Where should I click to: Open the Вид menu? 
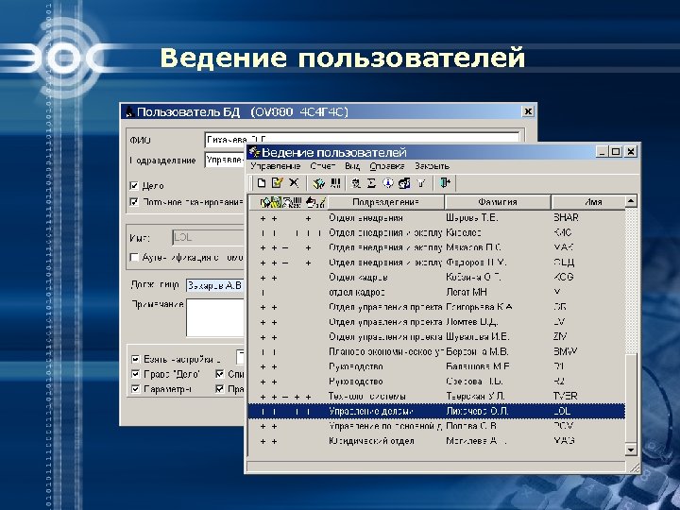pyautogui.click(x=352, y=166)
